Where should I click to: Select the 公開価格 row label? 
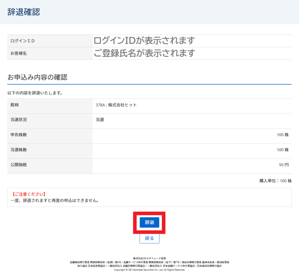[19, 164]
